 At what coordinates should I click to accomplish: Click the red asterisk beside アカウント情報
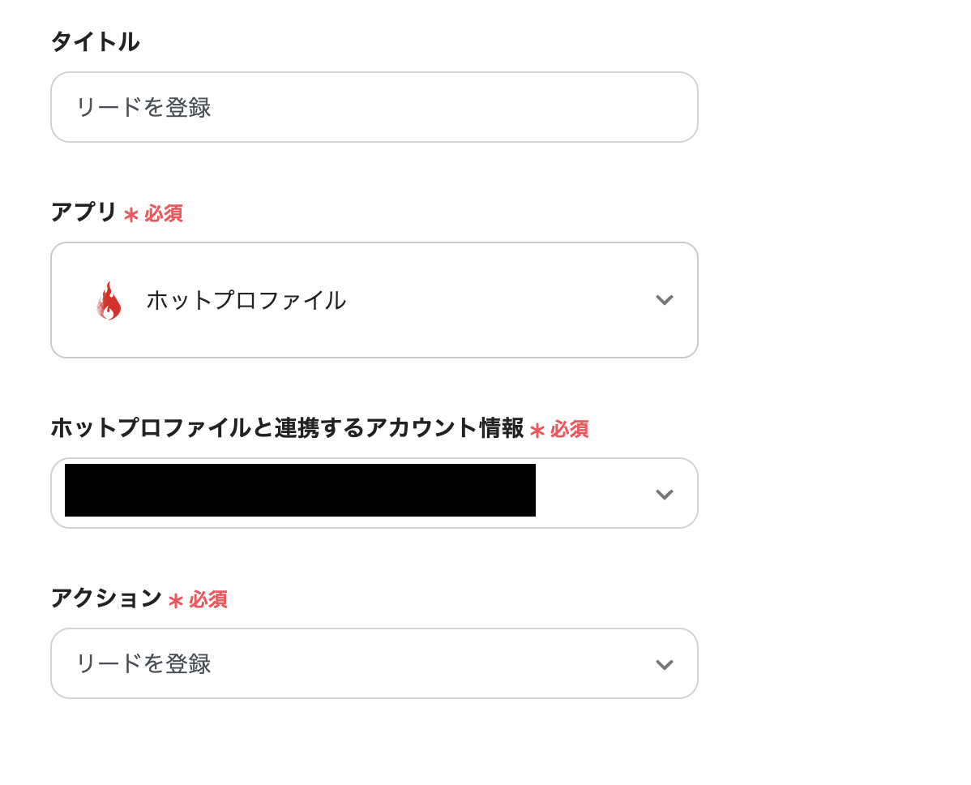coord(537,430)
